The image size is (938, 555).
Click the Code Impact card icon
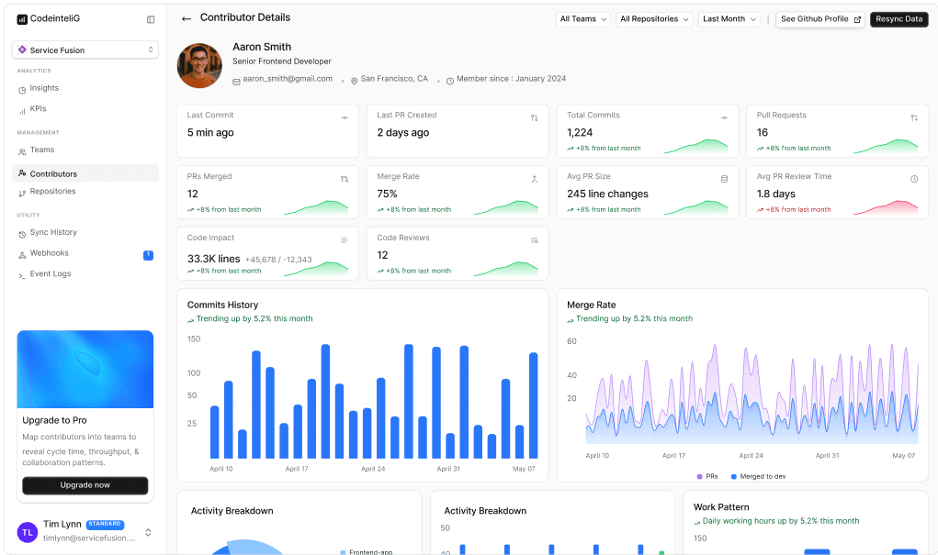(345, 240)
